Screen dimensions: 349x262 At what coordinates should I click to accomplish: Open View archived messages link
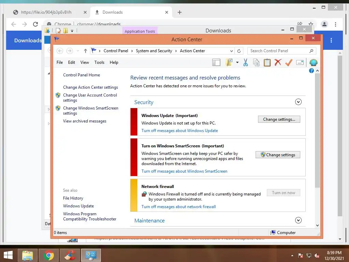tap(85, 121)
